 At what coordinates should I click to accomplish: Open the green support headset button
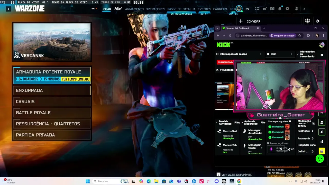(320, 159)
